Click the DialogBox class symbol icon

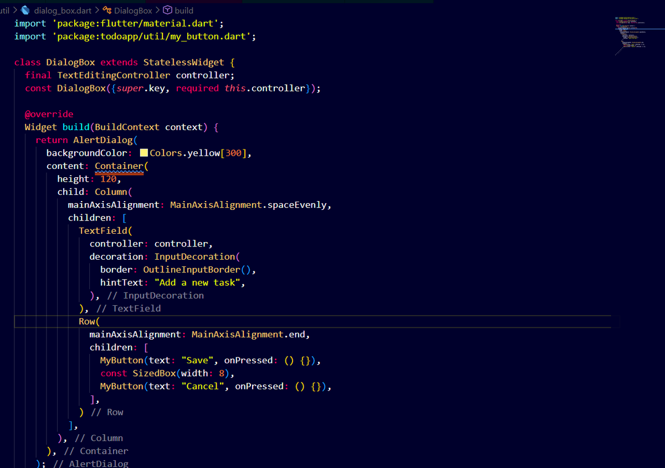[x=108, y=10]
